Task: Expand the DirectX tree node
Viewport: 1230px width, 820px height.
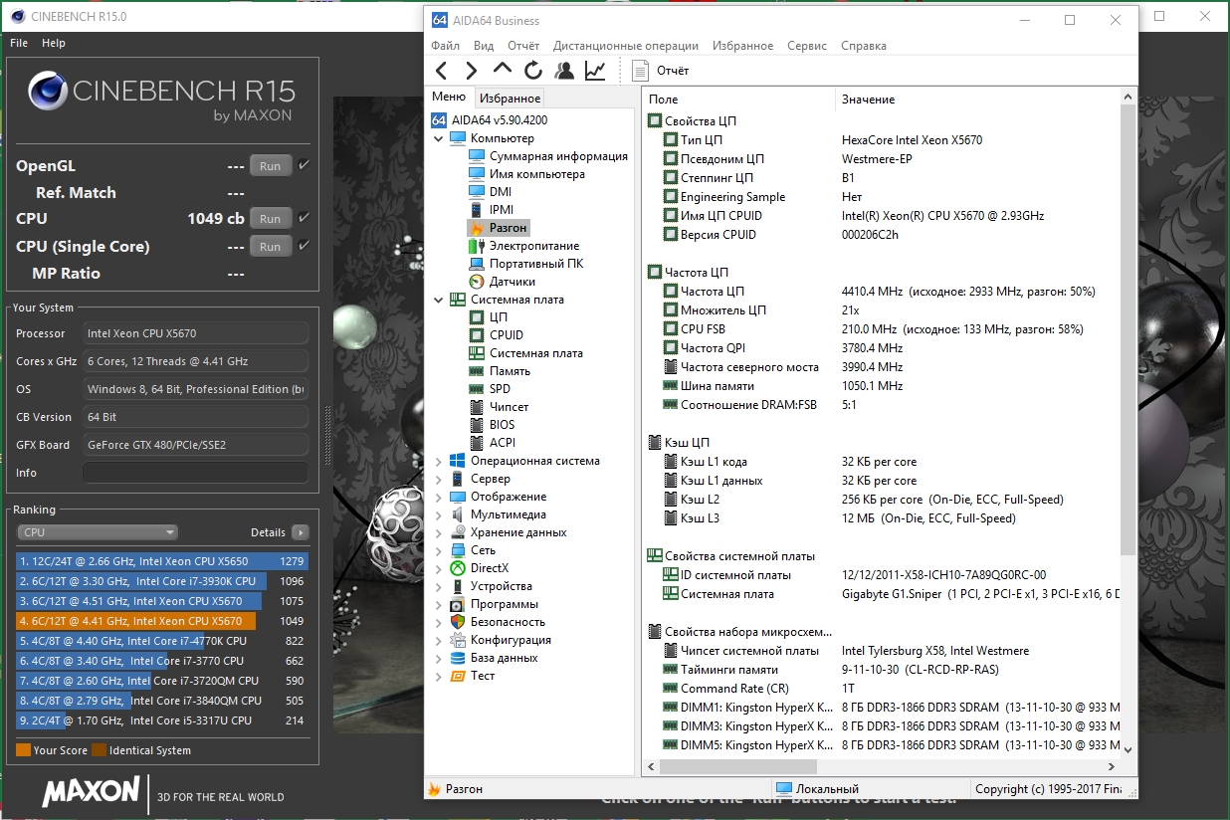Action: click(x=439, y=568)
